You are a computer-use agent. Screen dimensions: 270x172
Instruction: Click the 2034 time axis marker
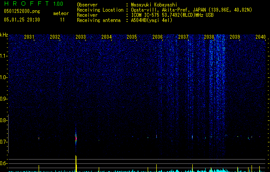tap(106, 37)
